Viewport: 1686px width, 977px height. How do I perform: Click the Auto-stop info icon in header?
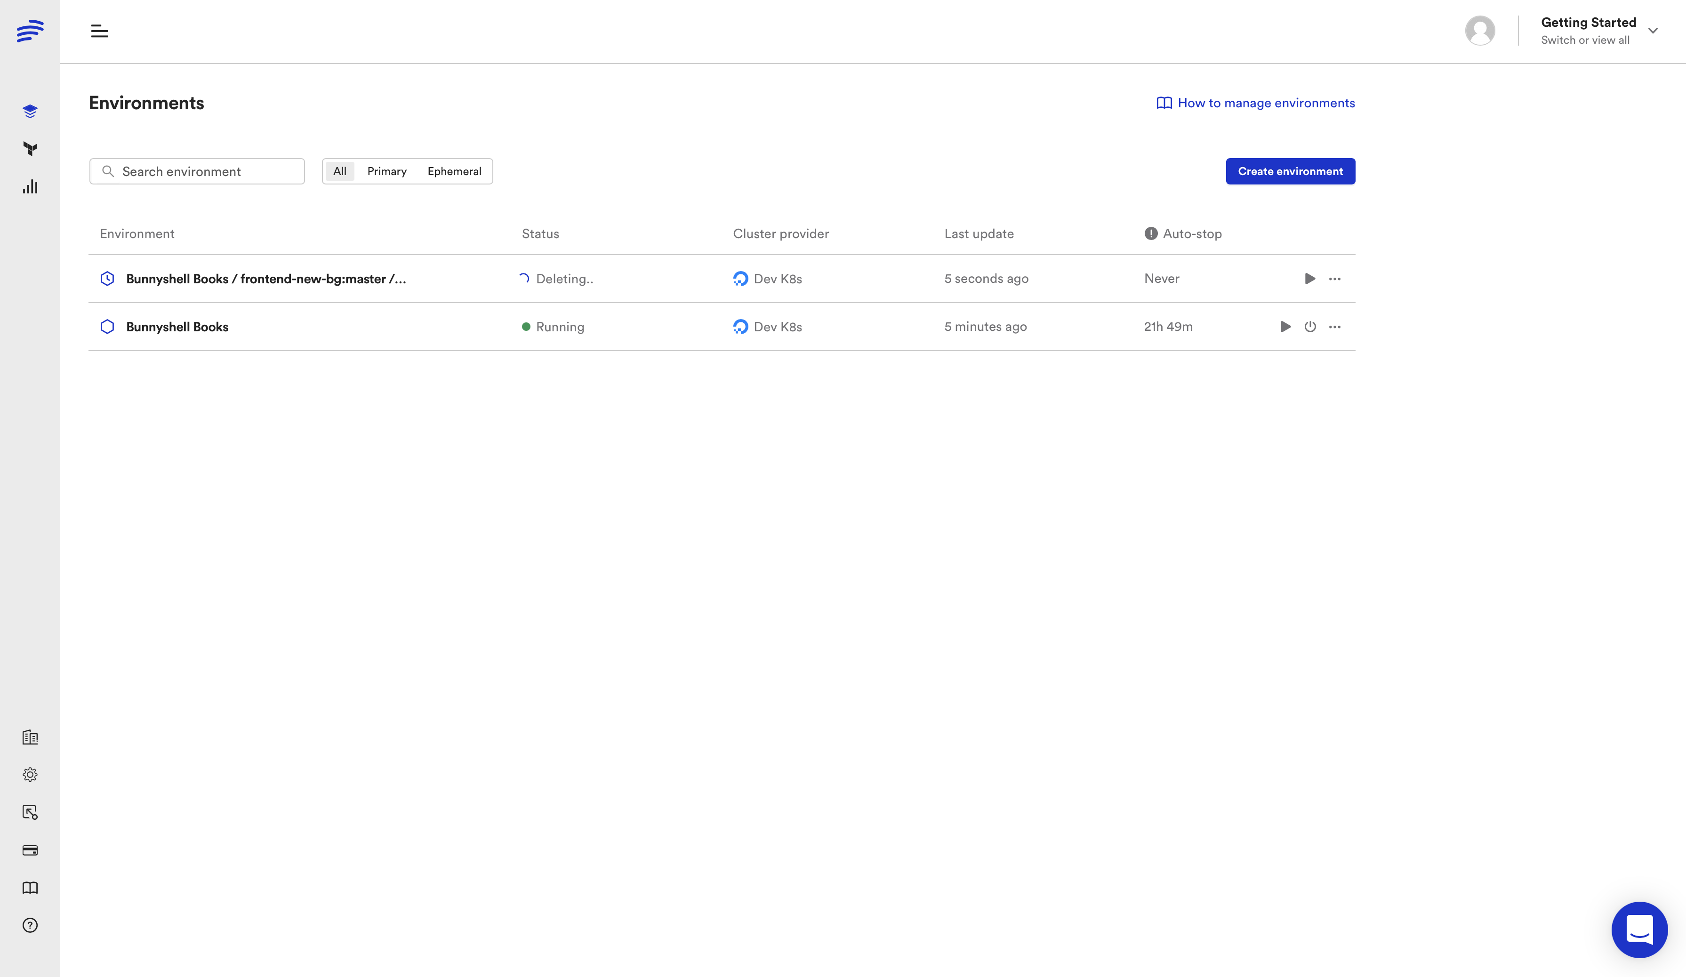1150,233
